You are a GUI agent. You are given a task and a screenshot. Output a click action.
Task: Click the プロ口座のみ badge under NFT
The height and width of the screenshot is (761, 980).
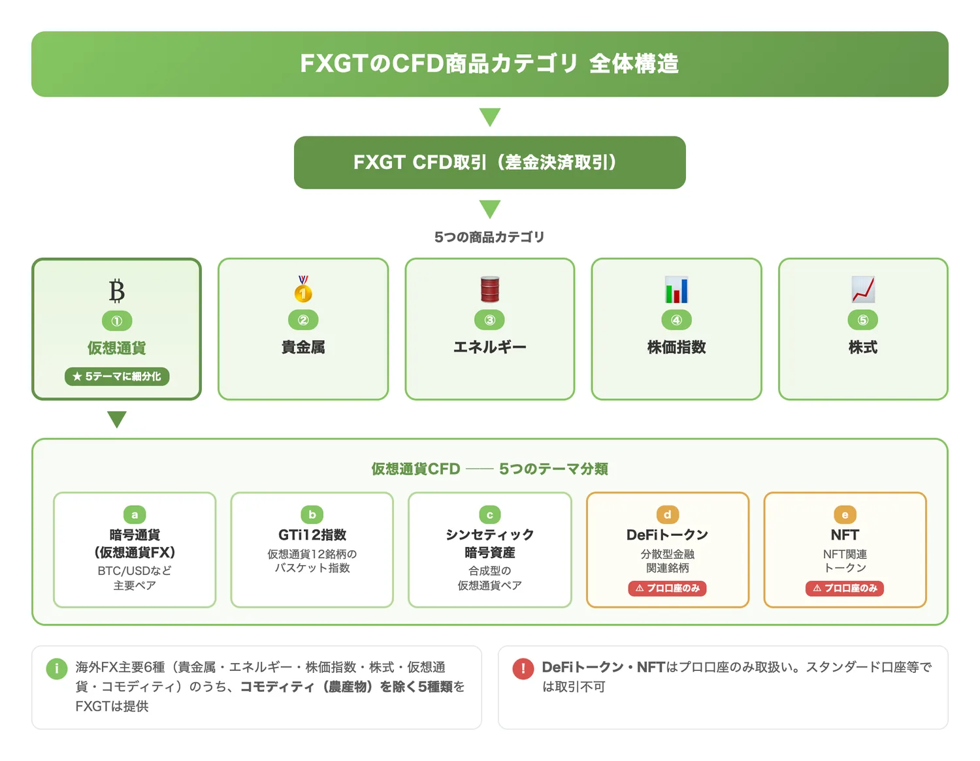point(845,588)
